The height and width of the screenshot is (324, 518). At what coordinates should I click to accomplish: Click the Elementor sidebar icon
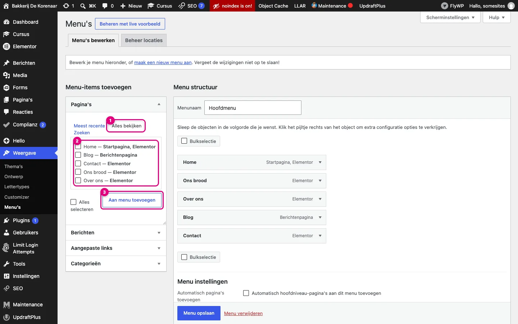6,46
